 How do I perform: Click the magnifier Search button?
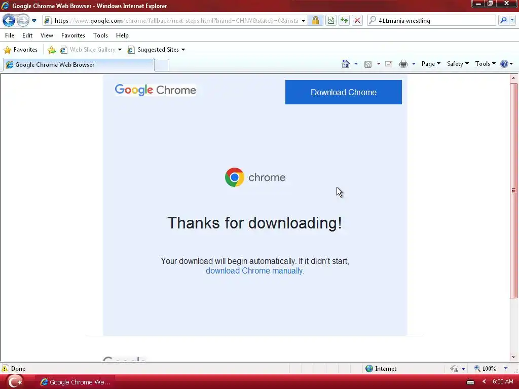pos(503,20)
